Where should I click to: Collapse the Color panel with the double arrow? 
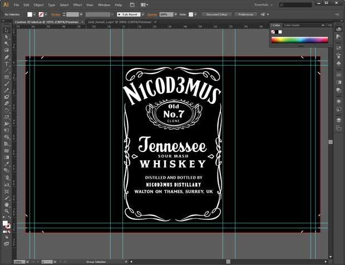coord(323,25)
